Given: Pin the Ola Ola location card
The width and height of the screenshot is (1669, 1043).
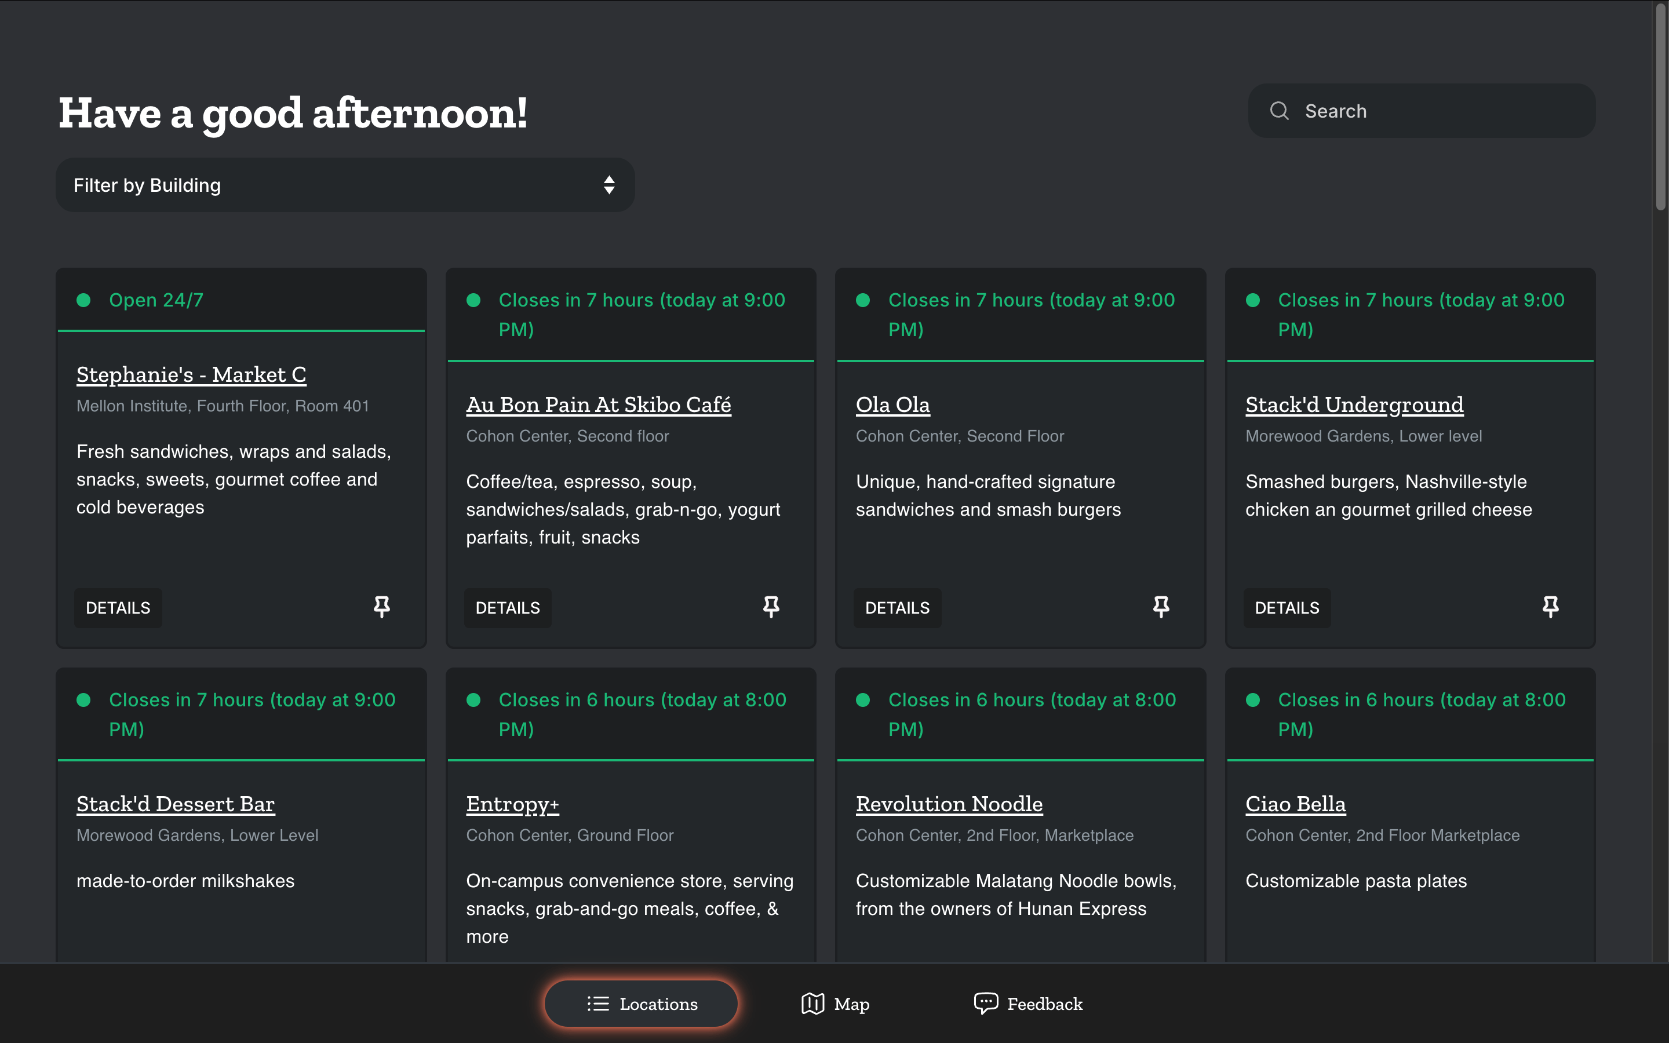Looking at the screenshot, I should [1161, 607].
